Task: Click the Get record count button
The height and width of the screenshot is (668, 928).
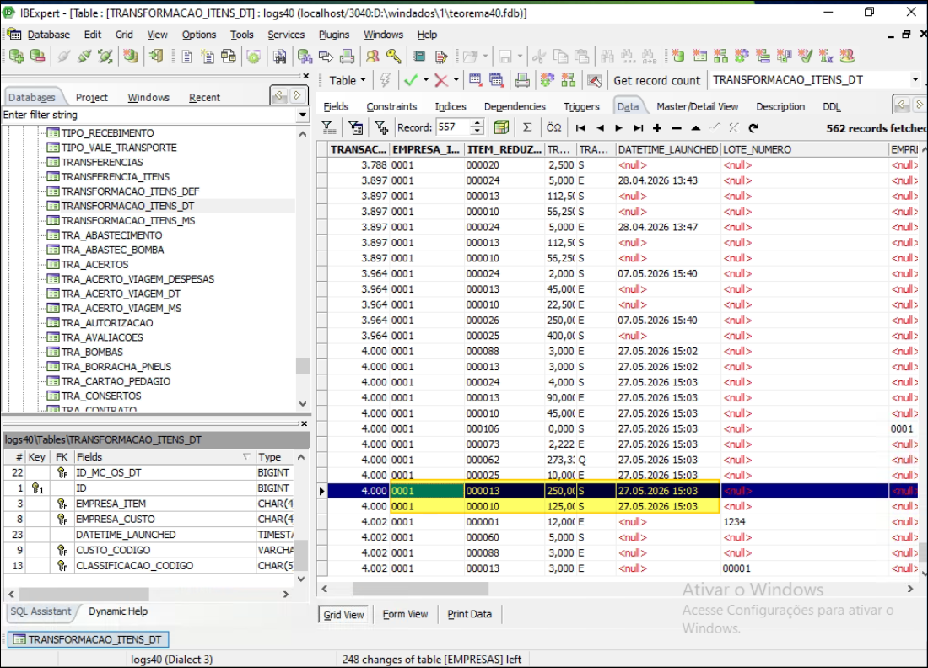Action: 656,80
